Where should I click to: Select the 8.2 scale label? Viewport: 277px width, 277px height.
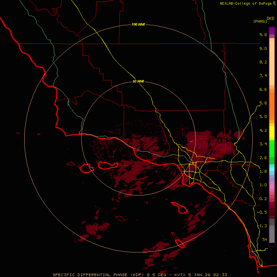pyautogui.click(x=263, y=62)
